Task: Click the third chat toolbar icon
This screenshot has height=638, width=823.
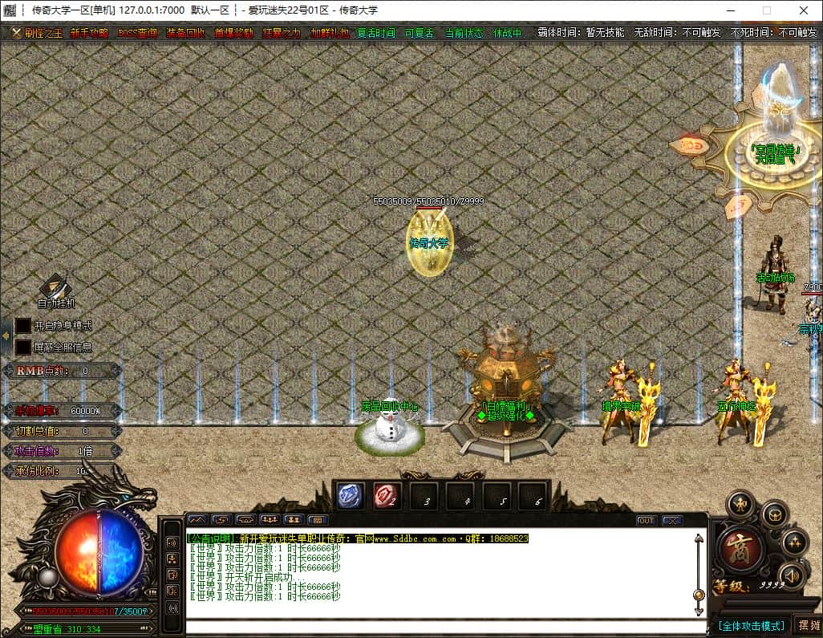Action: click(x=246, y=520)
